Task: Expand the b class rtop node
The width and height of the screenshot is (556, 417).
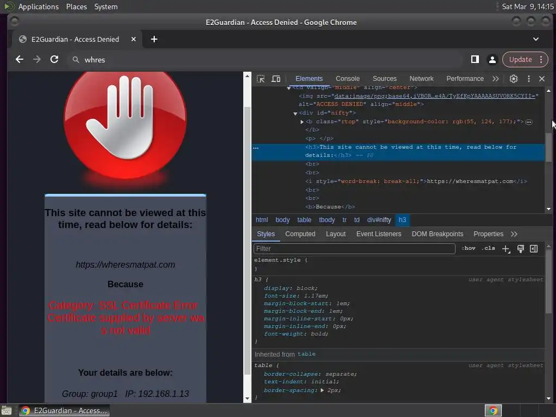Action: pyautogui.click(x=302, y=122)
